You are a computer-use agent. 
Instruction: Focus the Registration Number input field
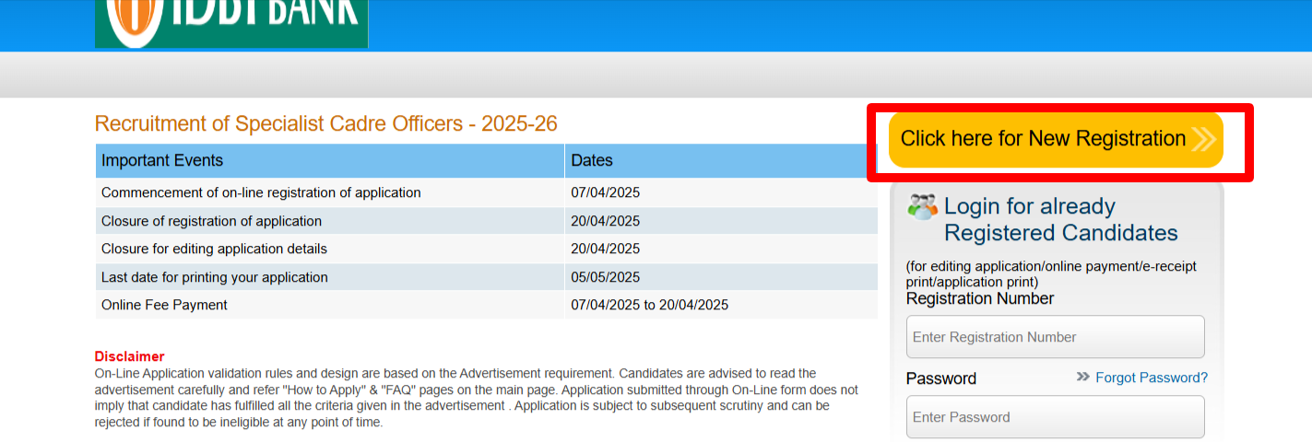click(1055, 337)
